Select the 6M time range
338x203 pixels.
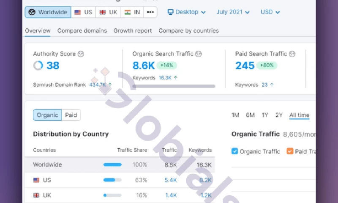(250, 115)
